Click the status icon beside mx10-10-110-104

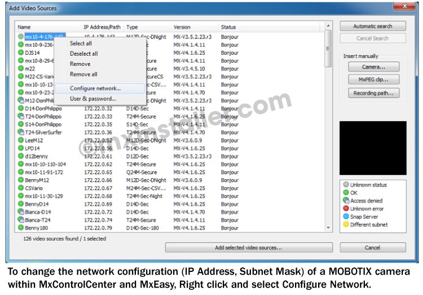(21, 164)
